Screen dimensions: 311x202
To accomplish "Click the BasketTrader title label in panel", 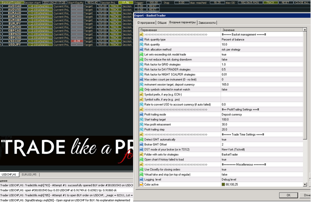I will coord(12,3).
